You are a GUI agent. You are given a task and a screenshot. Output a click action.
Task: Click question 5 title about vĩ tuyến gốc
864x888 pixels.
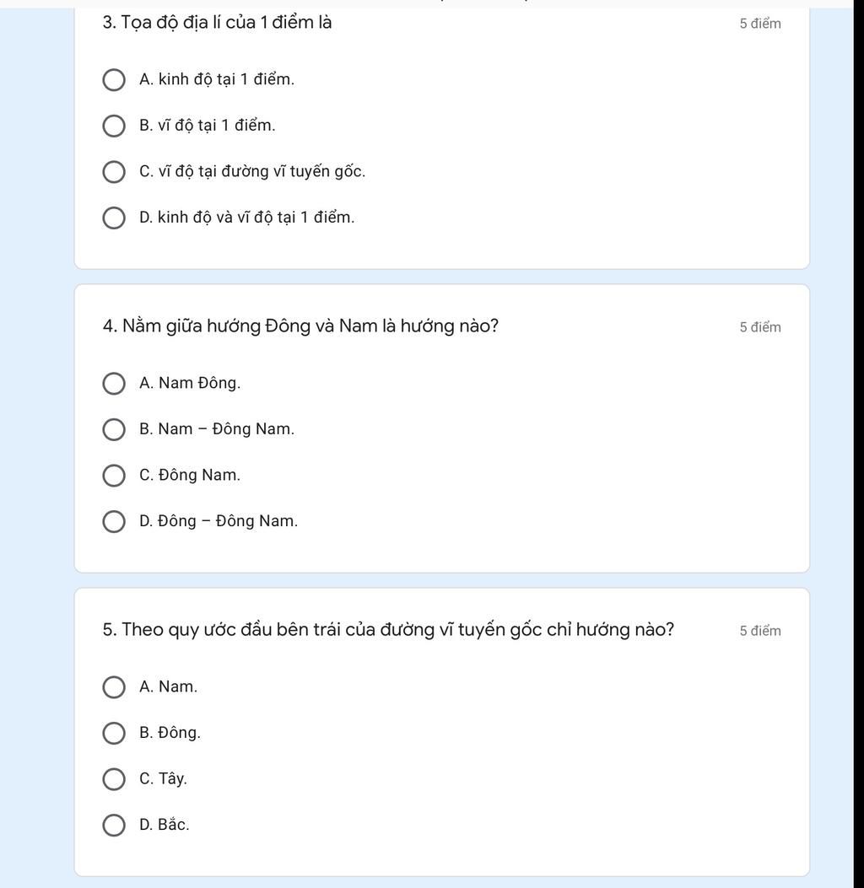pyautogui.click(x=388, y=630)
